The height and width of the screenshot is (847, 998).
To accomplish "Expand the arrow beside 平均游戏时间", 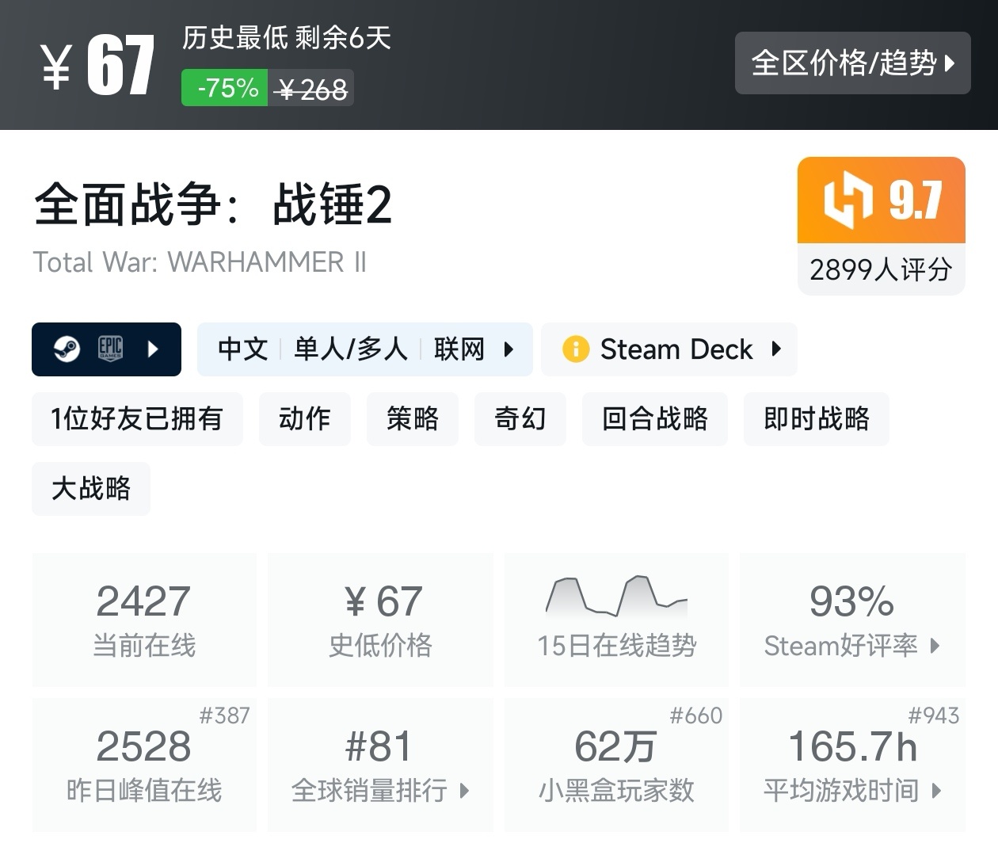I will 937,790.
